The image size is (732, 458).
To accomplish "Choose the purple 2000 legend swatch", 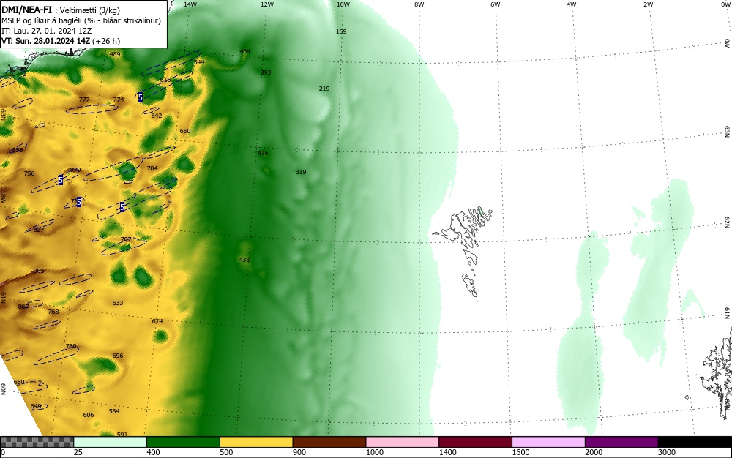I will click(621, 442).
